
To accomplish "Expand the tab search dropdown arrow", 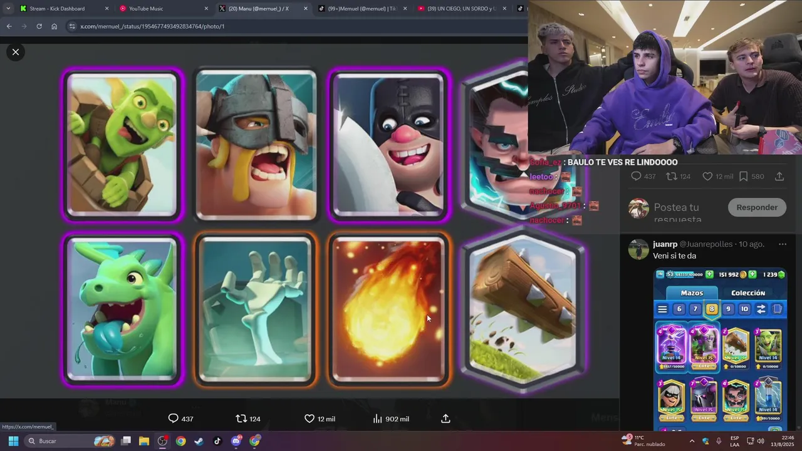I will click(8, 9).
